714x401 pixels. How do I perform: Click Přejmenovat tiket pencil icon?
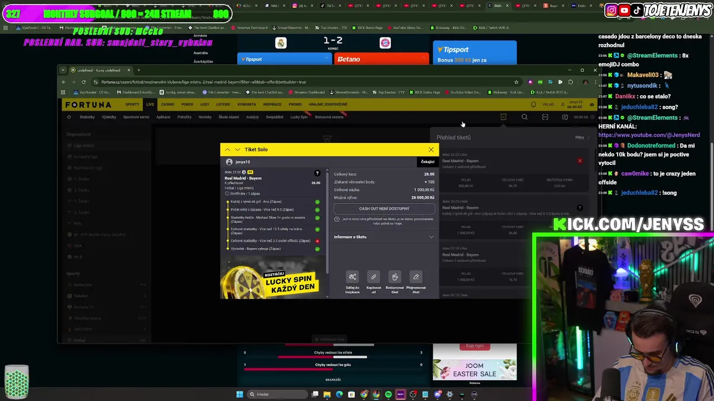pyautogui.click(x=416, y=277)
